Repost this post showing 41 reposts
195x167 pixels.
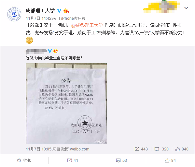coord(73,161)
